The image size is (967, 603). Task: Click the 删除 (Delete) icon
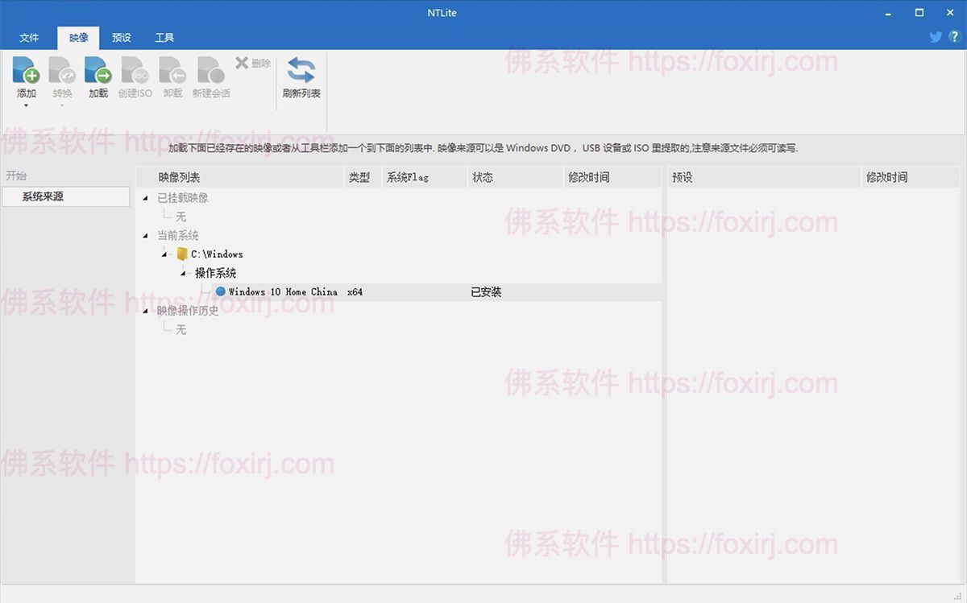251,63
